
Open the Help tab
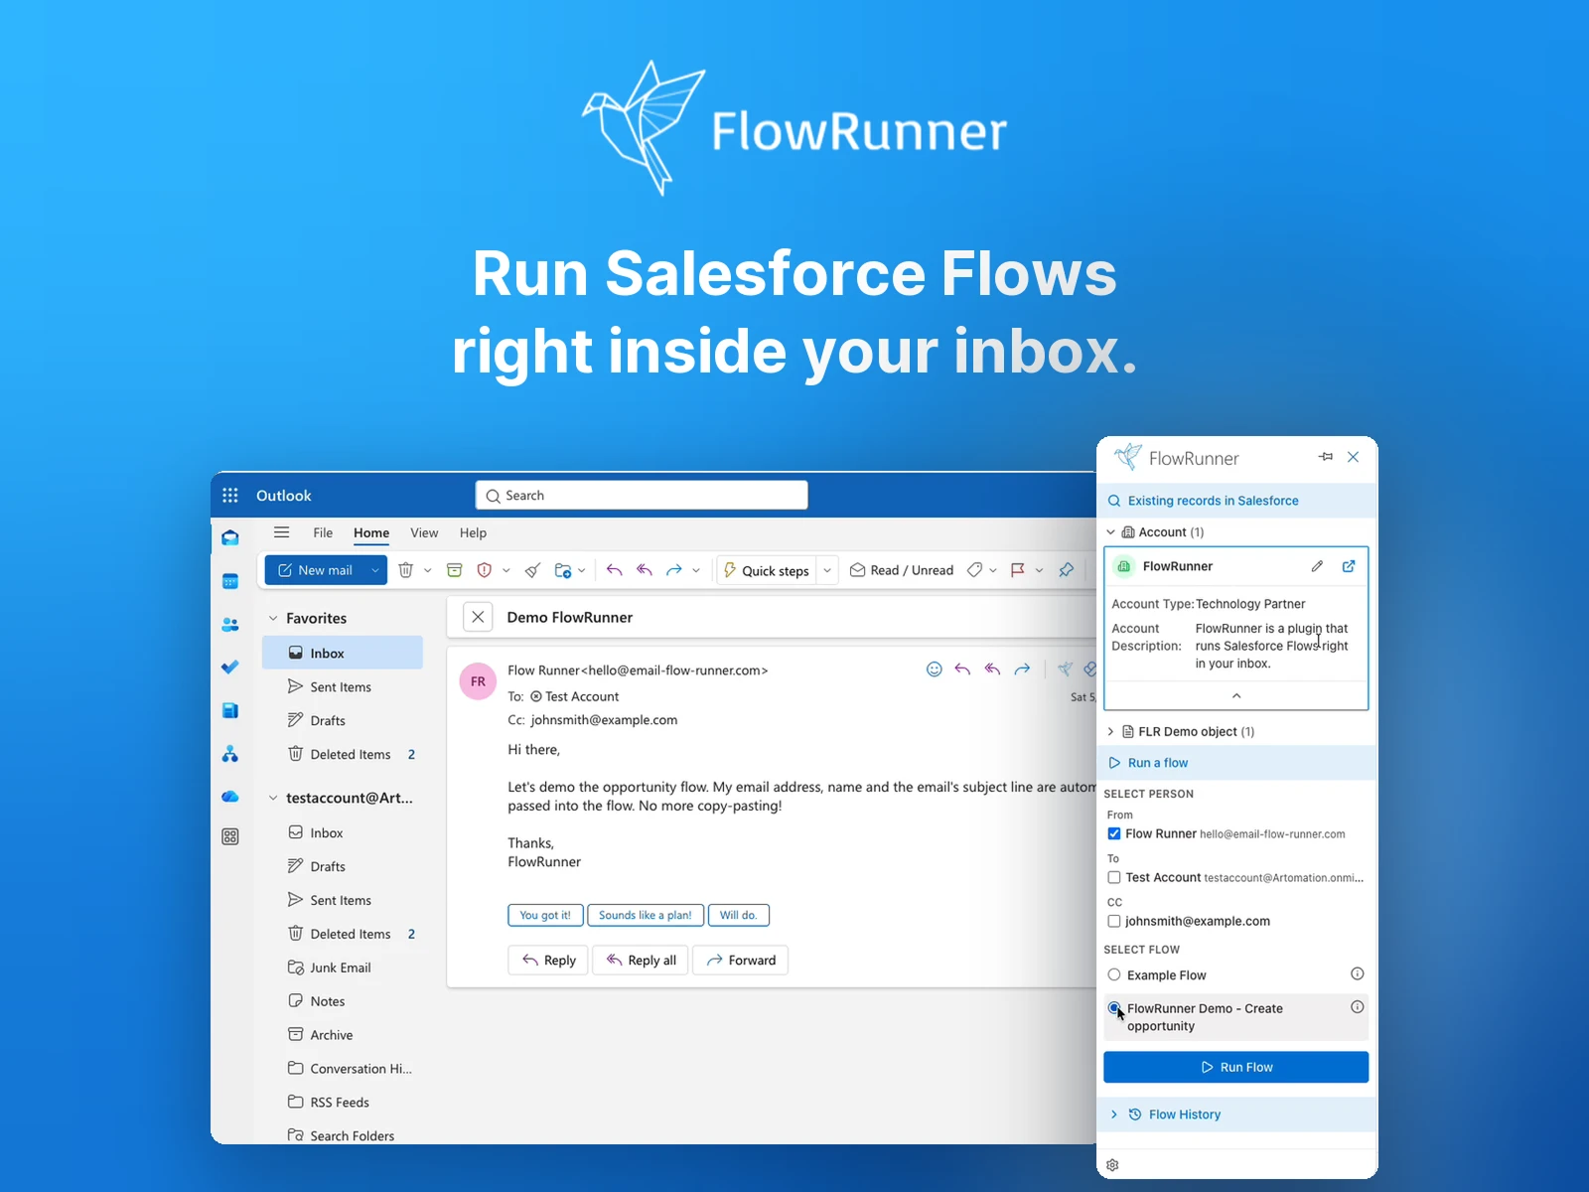473,532
